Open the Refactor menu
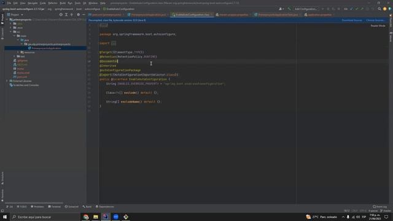The image size is (393, 221). pyautogui.click(x=53, y=3)
